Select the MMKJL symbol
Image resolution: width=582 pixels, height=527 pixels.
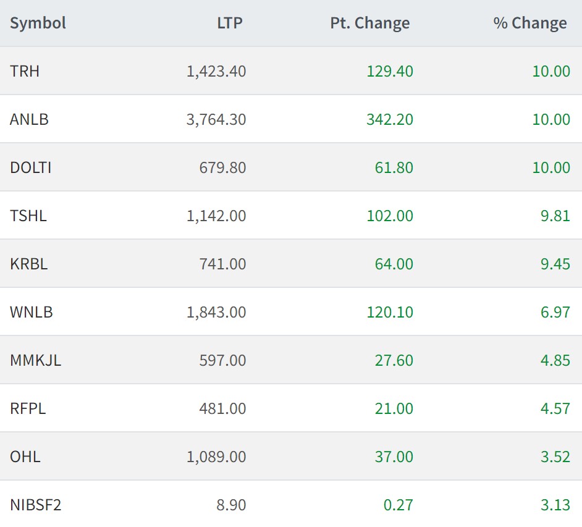[x=35, y=360]
